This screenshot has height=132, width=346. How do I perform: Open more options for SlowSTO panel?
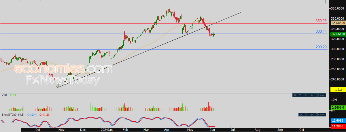pyautogui.click(x=322, y=115)
